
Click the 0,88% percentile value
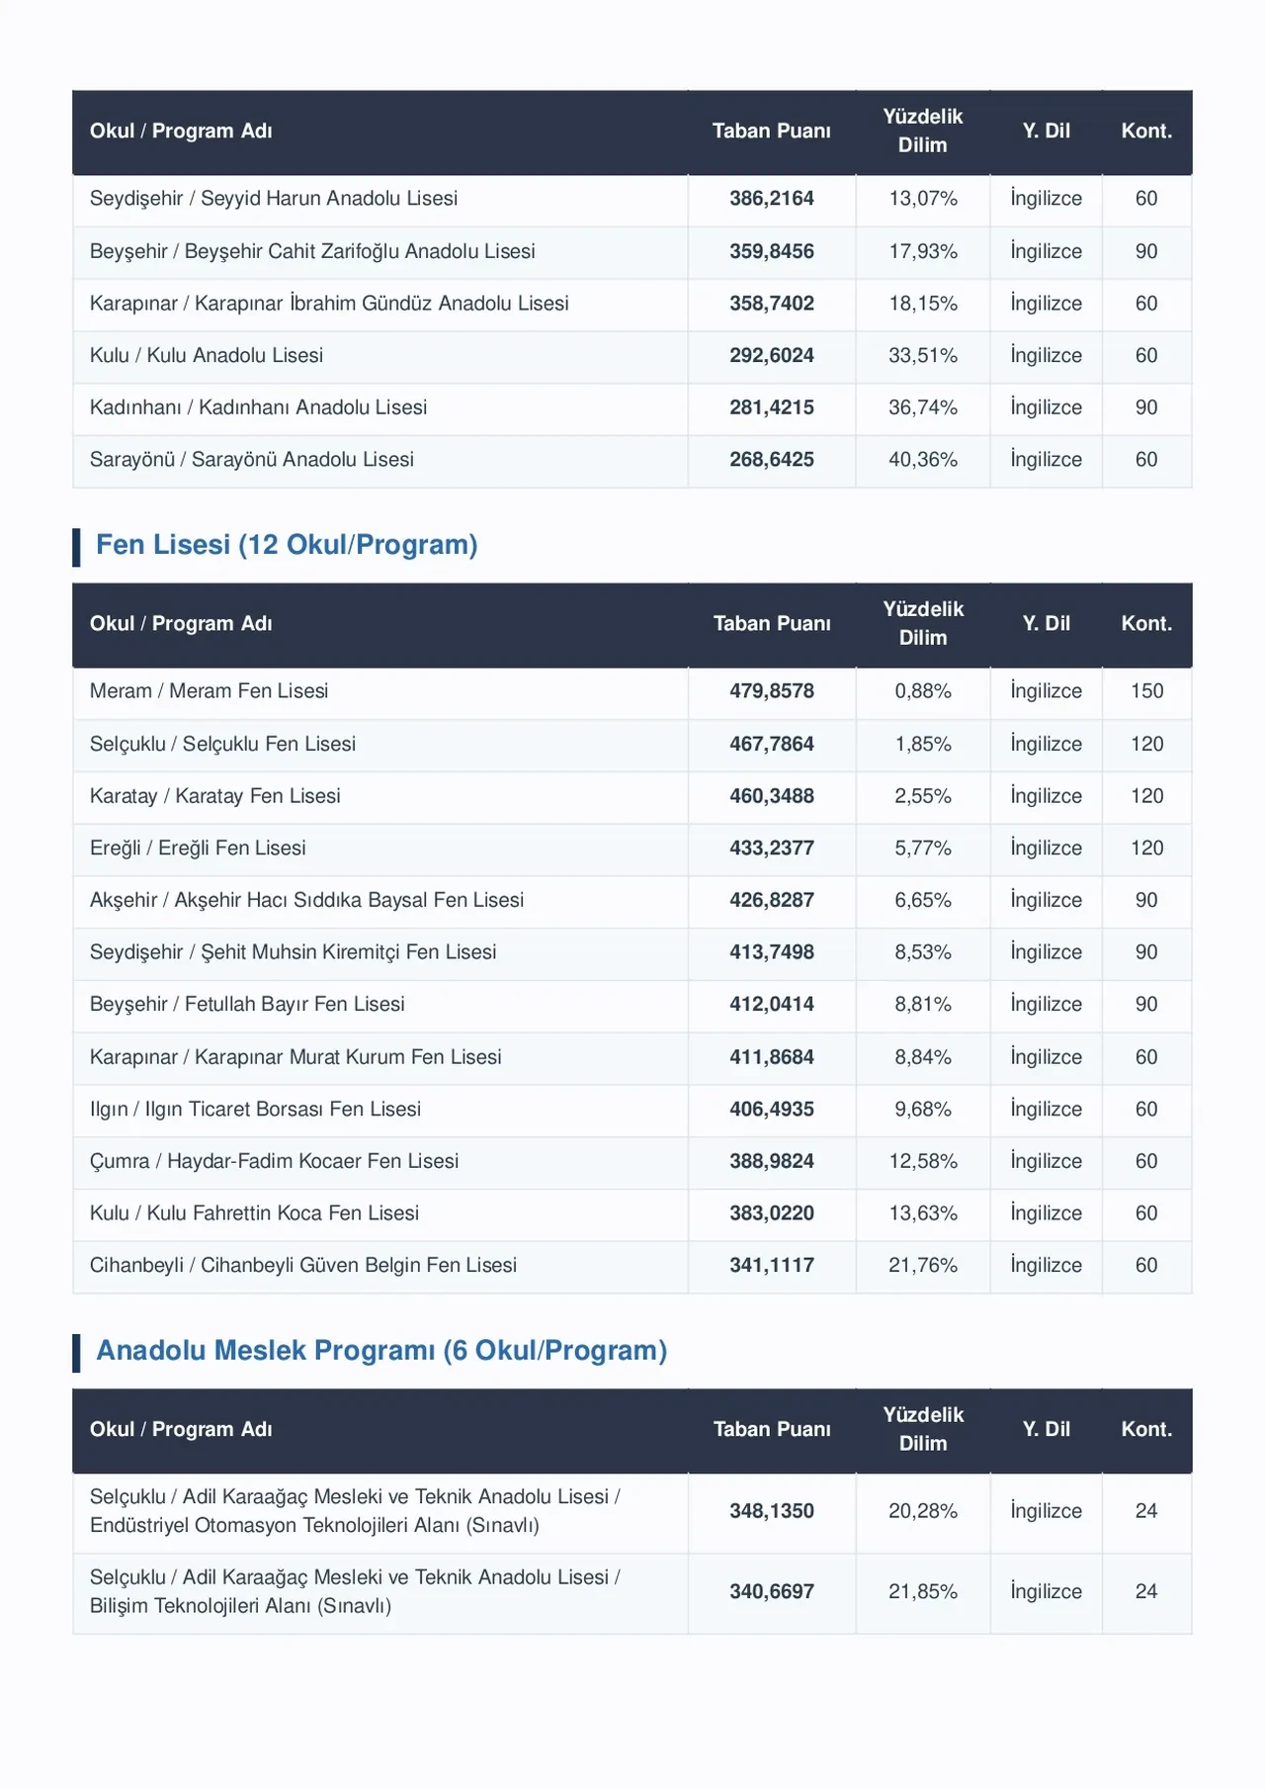923,691
